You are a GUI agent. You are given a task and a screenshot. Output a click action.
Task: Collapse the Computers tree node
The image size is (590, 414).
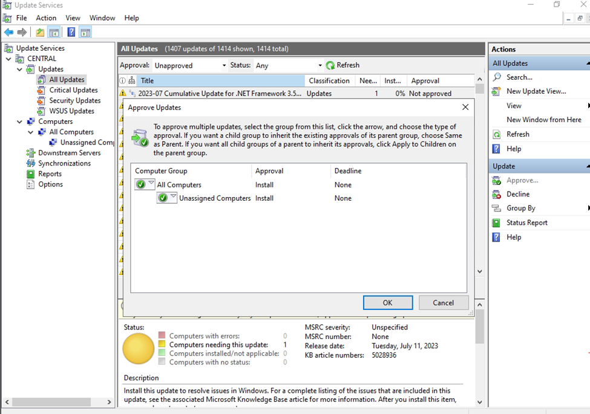pos(20,121)
